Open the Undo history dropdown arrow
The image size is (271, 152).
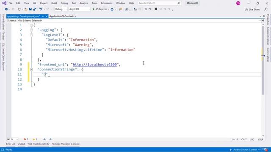[44, 9]
